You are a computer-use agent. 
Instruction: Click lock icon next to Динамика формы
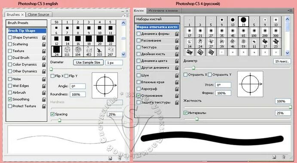coord(177,34)
